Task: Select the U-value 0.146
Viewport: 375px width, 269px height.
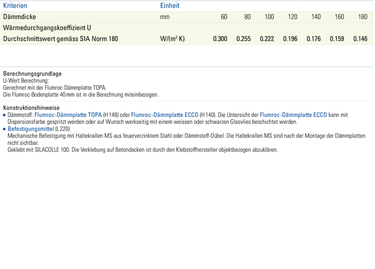Action: click(360, 39)
